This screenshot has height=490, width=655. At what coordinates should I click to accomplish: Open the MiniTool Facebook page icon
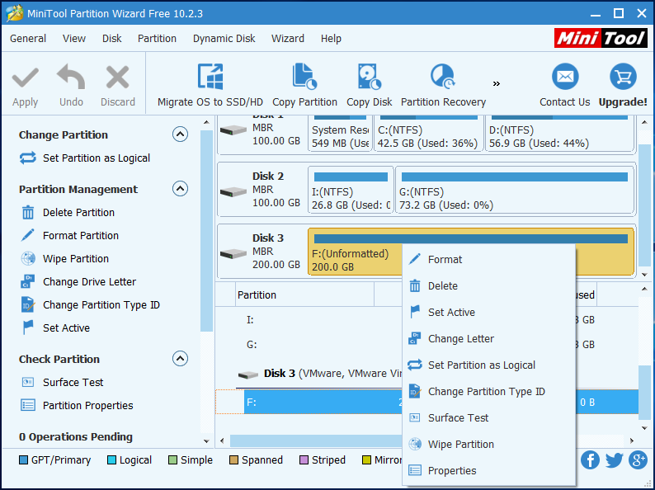click(590, 460)
